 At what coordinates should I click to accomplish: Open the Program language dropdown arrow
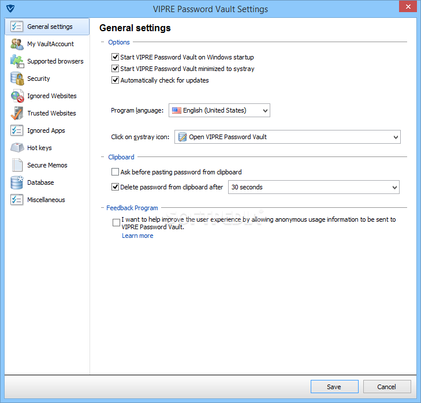tap(265, 110)
